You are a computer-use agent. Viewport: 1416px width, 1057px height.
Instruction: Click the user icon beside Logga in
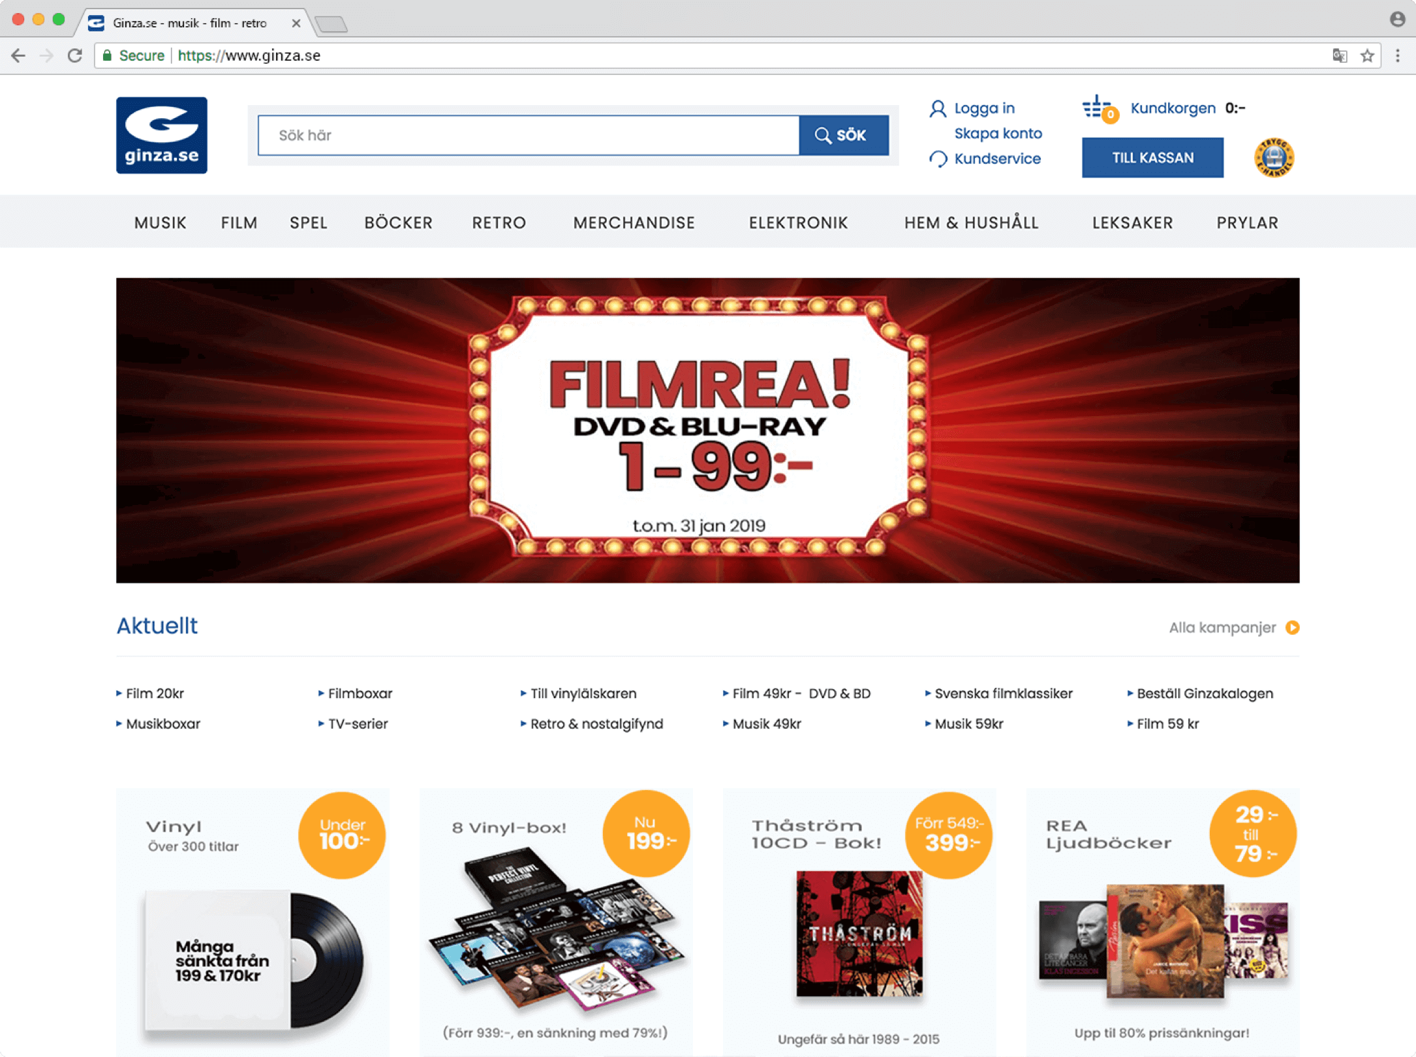(x=938, y=108)
